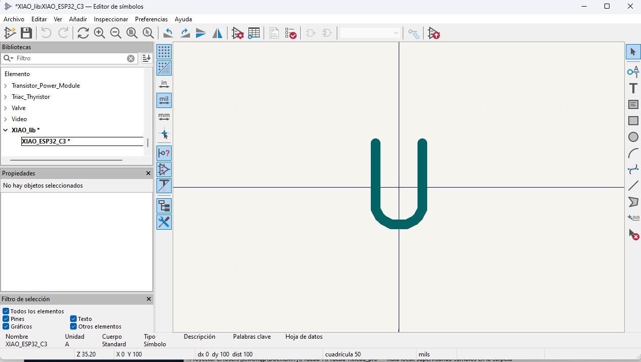Uncheck the Gráficos filter checkbox

pyautogui.click(x=6, y=327)
